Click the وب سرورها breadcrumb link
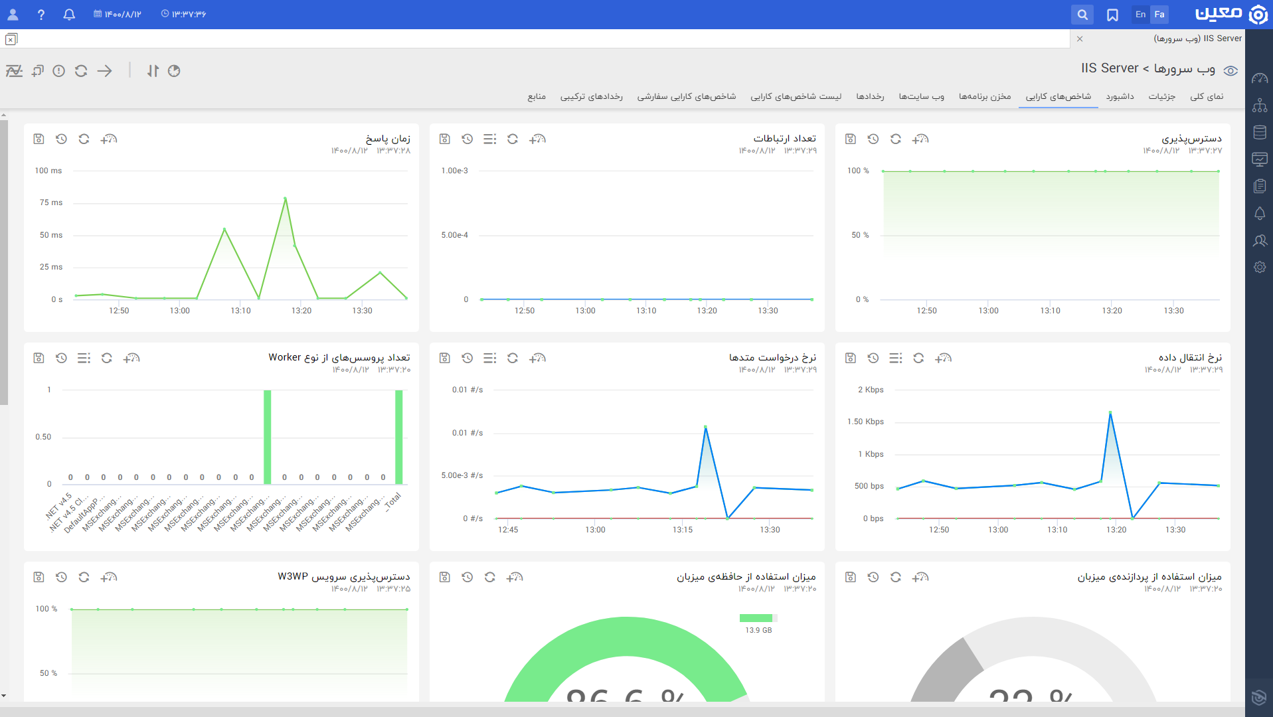The height and width of the screenshot is (717, 1273). pyautogui.click(x=1185, y=68)
